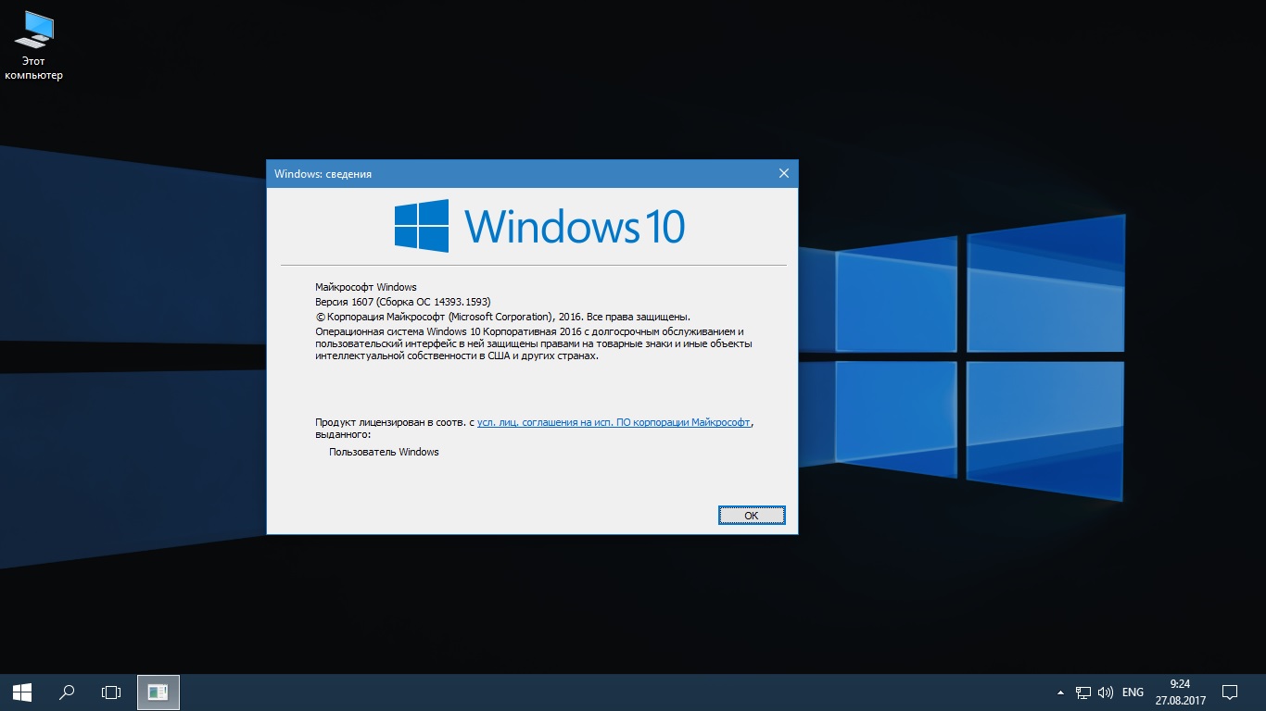Switch input language via ENG indicator
The height and width of the screenshot is (711, 1266).
(x=1133, y=692)
